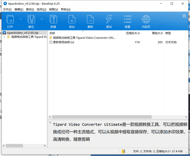190x156 pixels.
Task: Open the dropdown arrow next to 解压
Action: (x=42, y=19)
